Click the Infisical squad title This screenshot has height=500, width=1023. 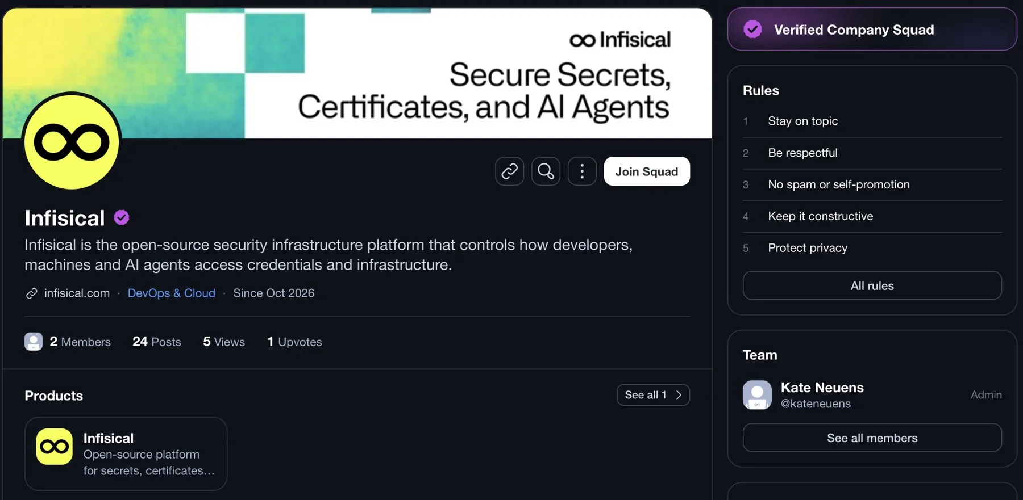(x=65, y=218)
